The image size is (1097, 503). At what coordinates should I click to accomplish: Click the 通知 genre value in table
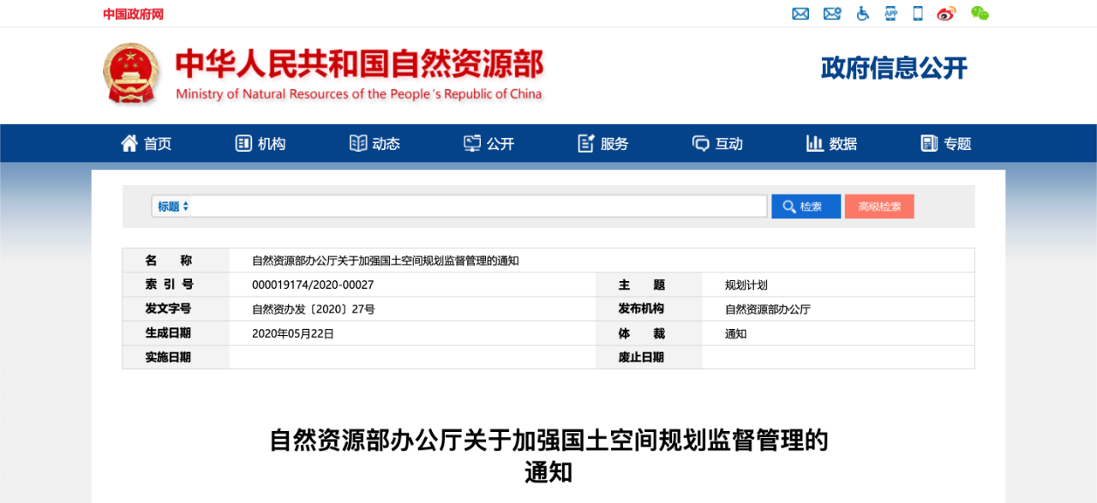point(735,333)
